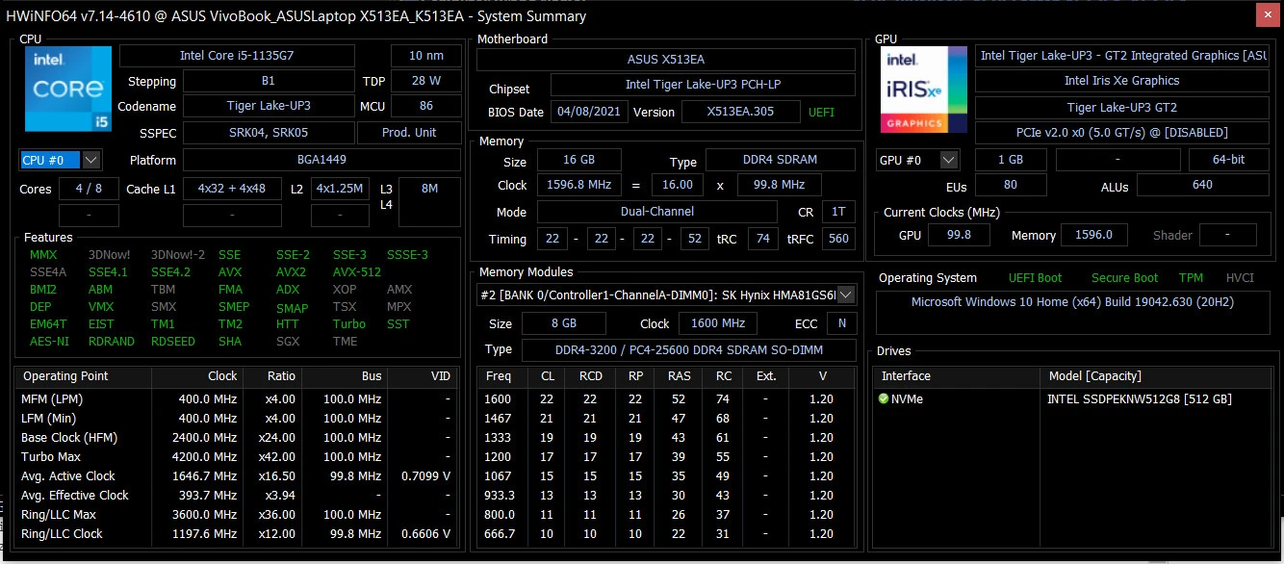This screenshot has width=1284, height=564.
Task: Click the TPM indicator label
Action: tap(1191, 278)
